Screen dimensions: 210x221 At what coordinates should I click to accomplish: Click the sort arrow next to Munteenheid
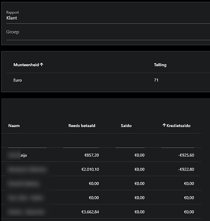(42, 65)
